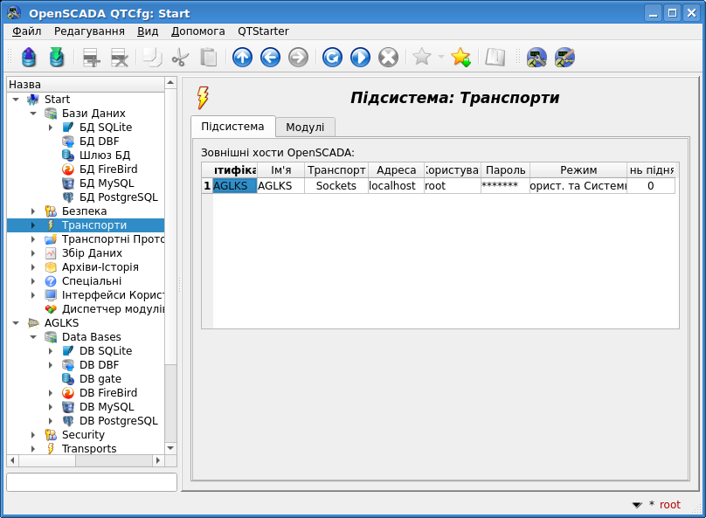Select the Диспетчер модулів tree item

click(x=112, y=309)
